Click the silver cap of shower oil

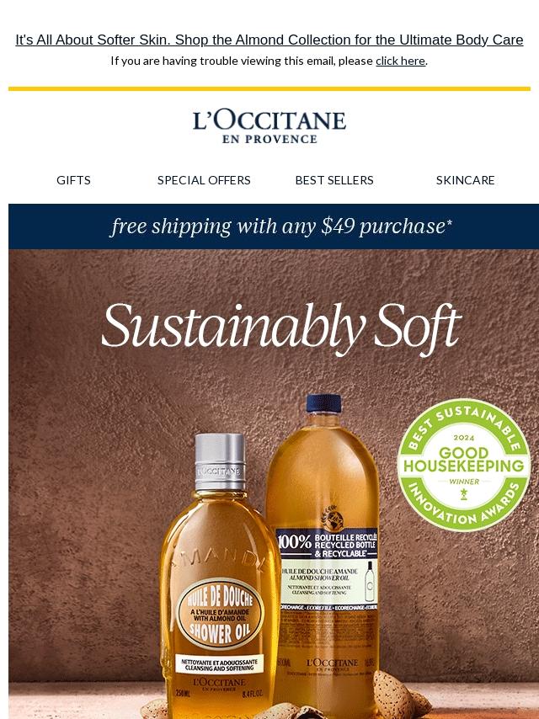(x=220, y=461)
